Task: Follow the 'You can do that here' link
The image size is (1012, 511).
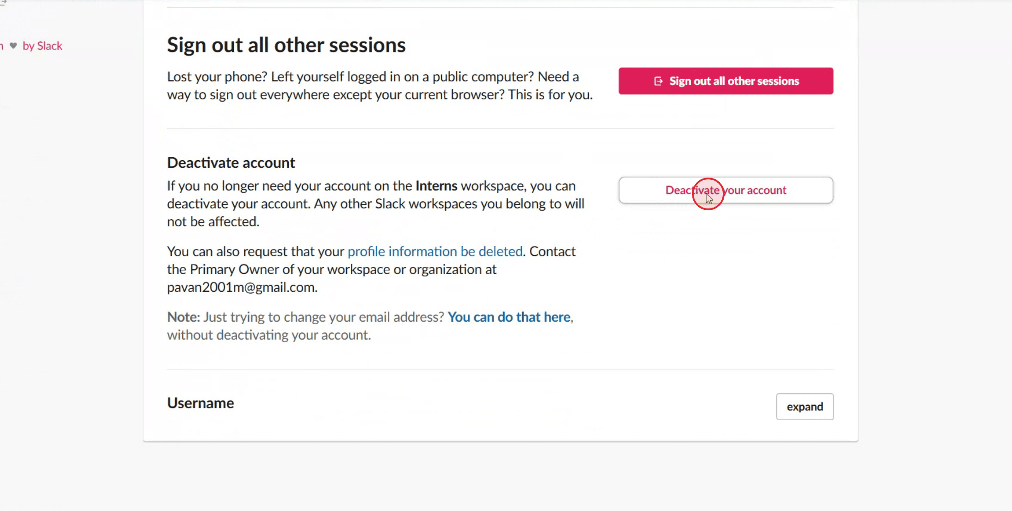Action: pos(509,317)
